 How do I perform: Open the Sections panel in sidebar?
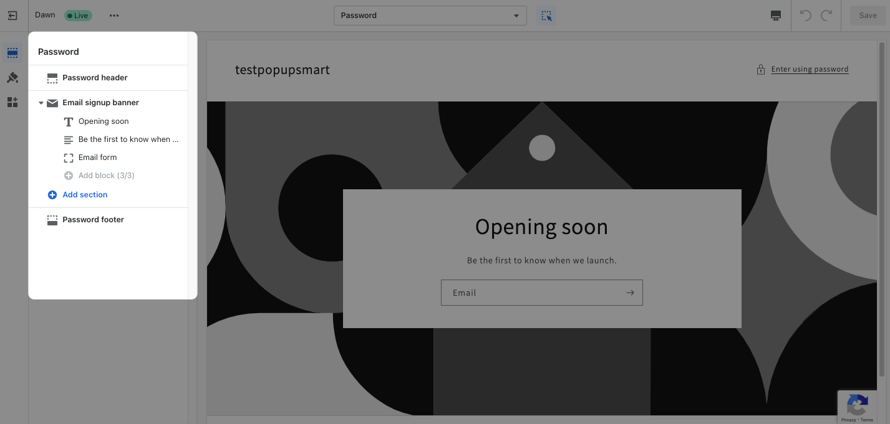point(12,52)
